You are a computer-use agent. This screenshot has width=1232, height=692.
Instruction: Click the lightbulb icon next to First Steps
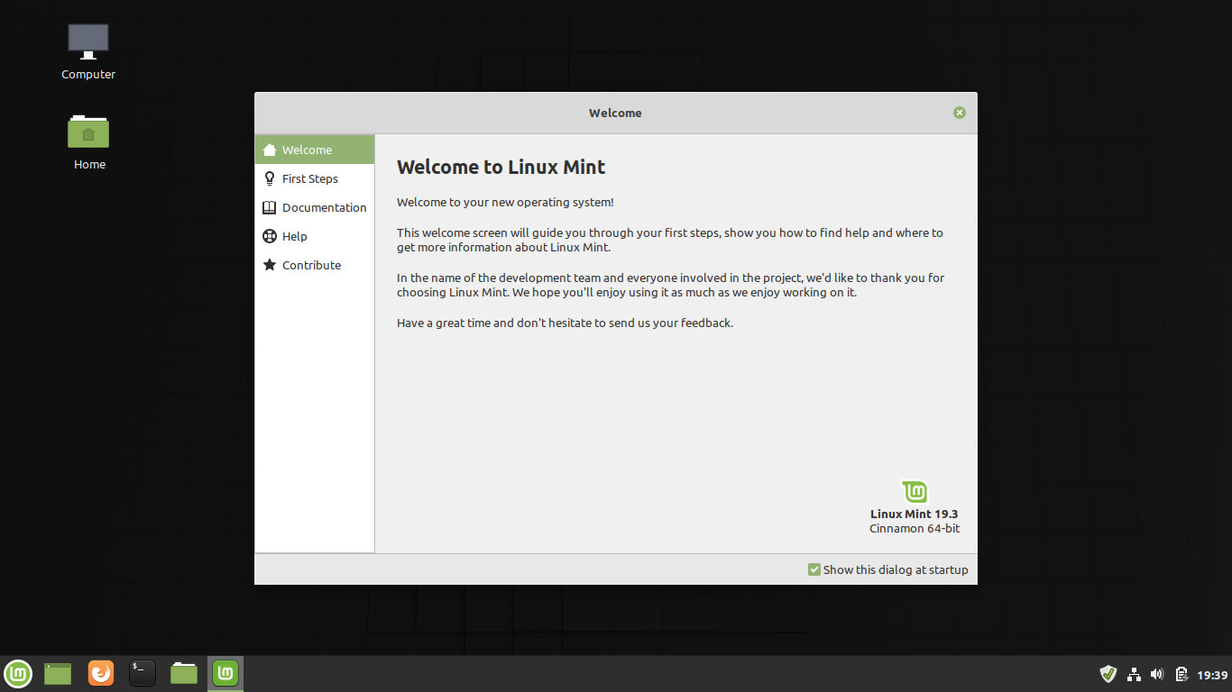click(x=270, y=178)
